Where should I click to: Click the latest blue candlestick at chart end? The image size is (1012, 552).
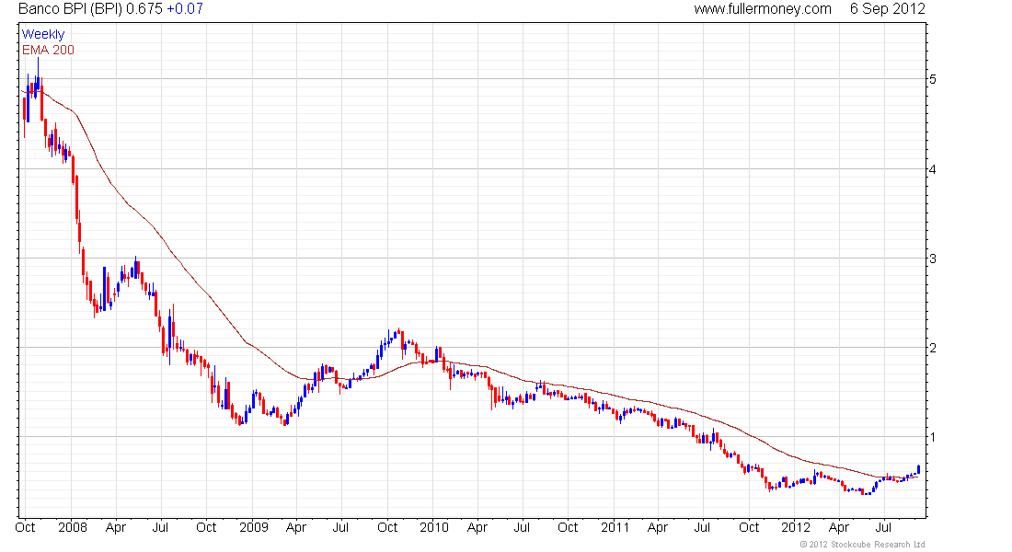(x=918, y=469)
